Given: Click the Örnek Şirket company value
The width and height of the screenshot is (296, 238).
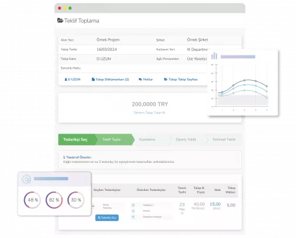Looking at the screenshot, I should pyautogui.click(x=197, y=39).
